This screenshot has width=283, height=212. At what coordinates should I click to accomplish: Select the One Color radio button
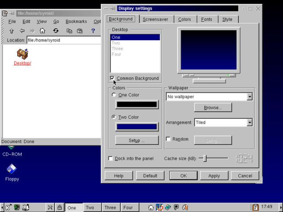[x=114, y=95]
